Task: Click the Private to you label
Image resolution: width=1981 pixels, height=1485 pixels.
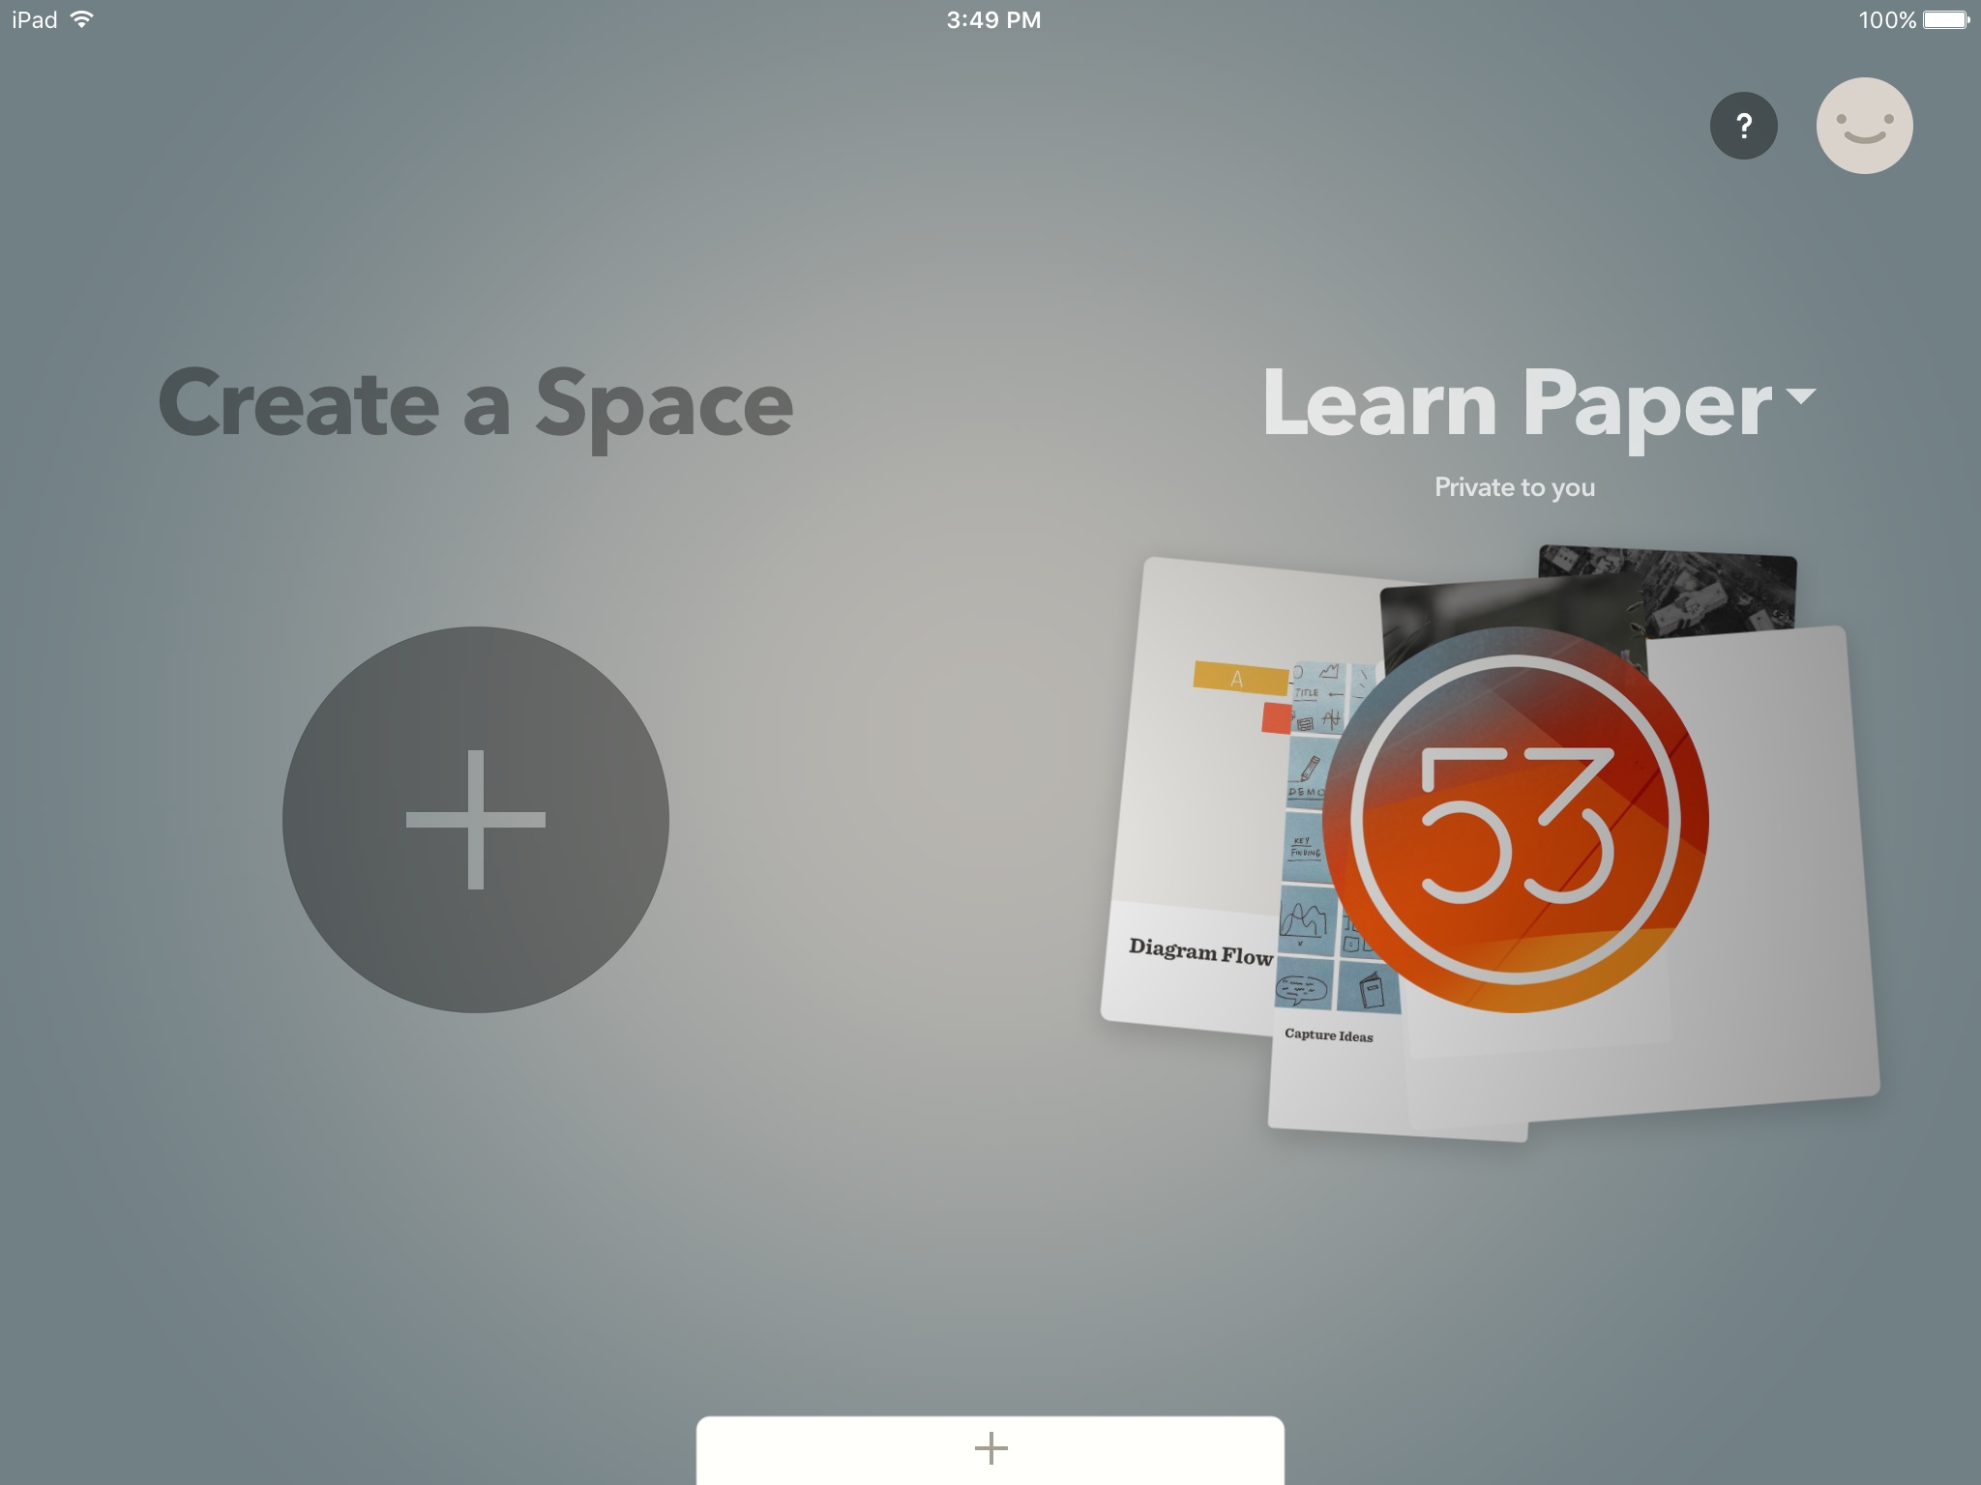Action: coord(1515,487)
